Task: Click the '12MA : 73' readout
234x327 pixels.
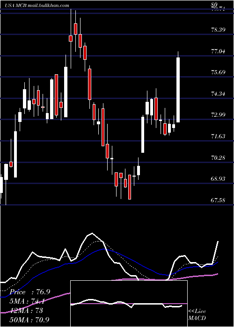Action: (26, 311)
